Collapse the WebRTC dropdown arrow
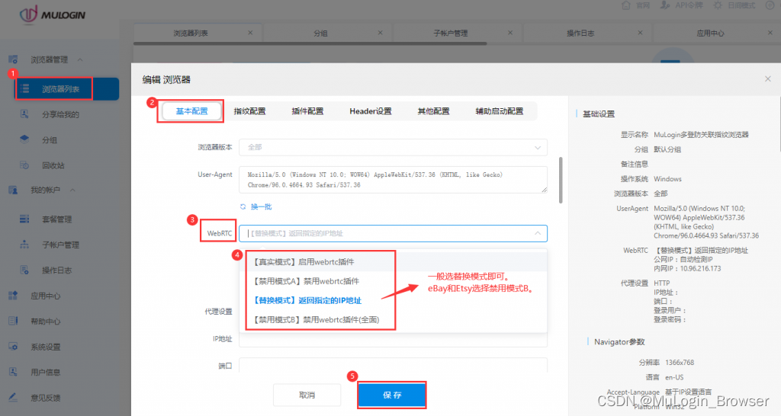781x416 pixels. pyautogui.click(x=538, y=233)
